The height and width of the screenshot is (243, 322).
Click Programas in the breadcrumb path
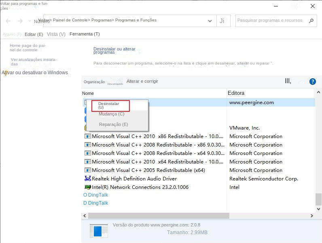102,20
